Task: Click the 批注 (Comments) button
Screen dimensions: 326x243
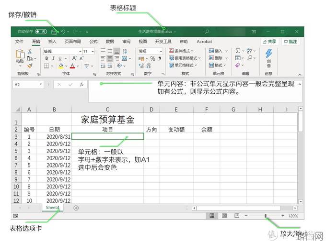Action: (x=291, y=42)
